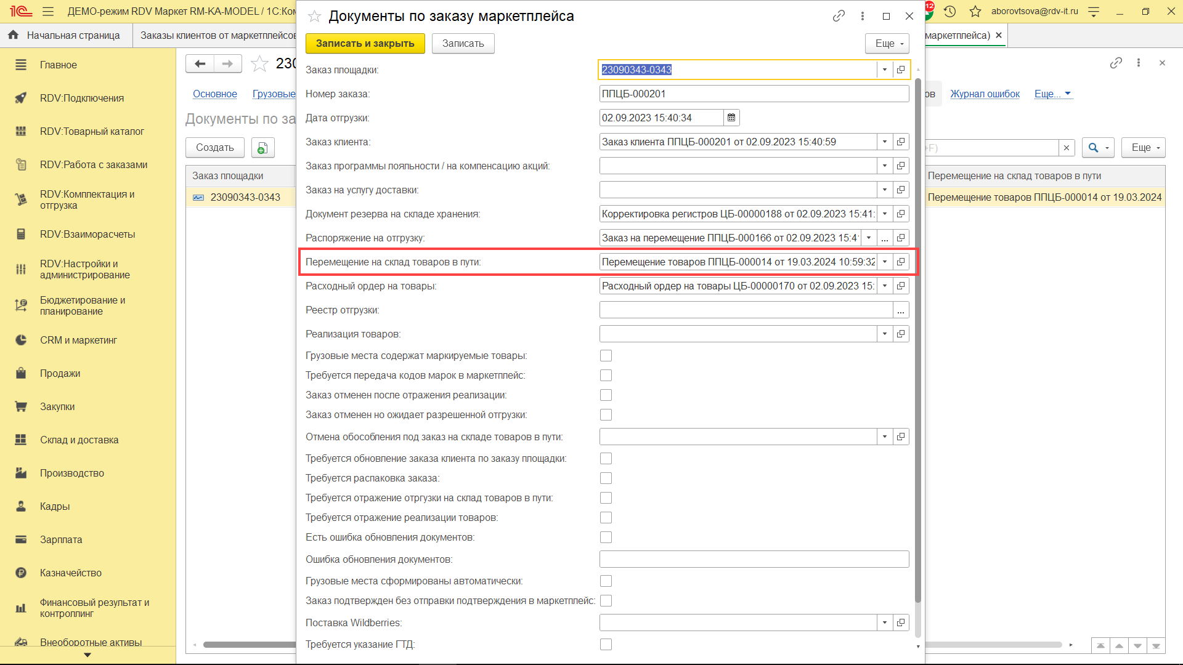1183x665 pixels.
Task: Click the back arrow navigation button
Action: click(200, 63)
